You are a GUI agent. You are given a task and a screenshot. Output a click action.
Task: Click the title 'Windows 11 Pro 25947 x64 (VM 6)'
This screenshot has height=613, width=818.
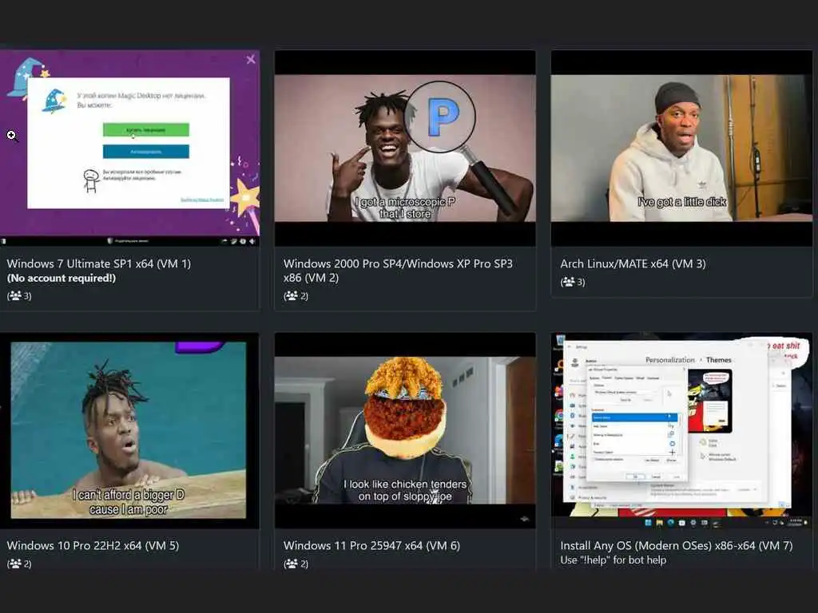[x=371, y=546]
